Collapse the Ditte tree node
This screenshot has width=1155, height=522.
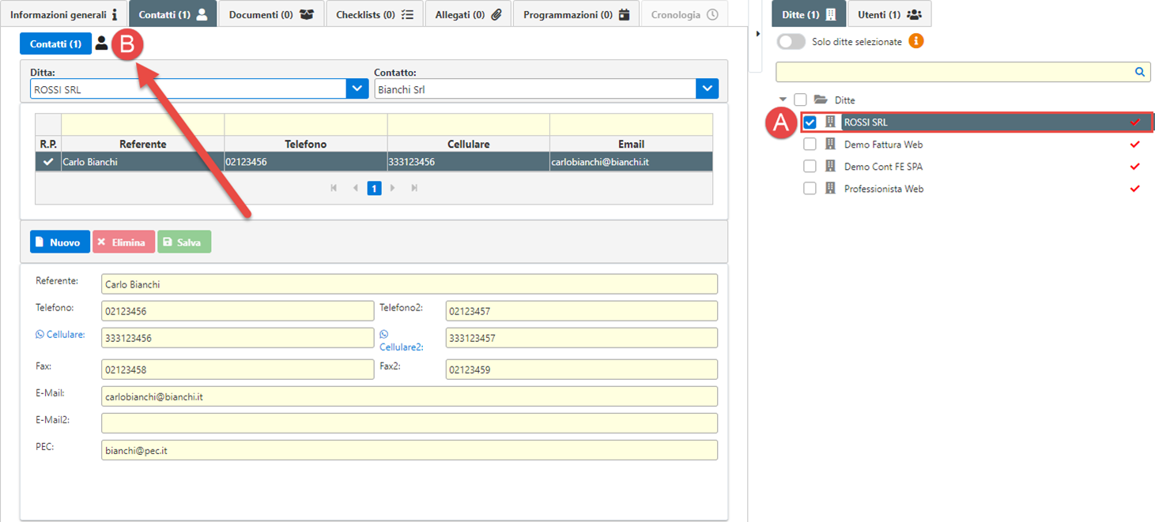(x=783, y=100)
